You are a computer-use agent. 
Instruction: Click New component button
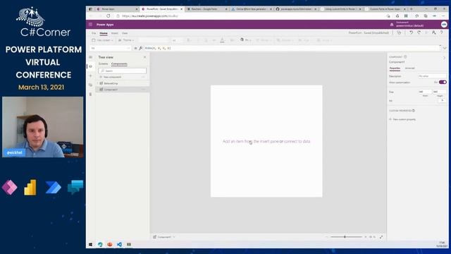(111, 77)
